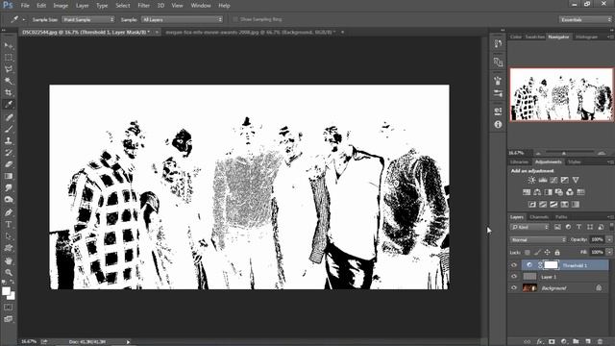Toggle Quick Mask mode

tap(9, 308)
